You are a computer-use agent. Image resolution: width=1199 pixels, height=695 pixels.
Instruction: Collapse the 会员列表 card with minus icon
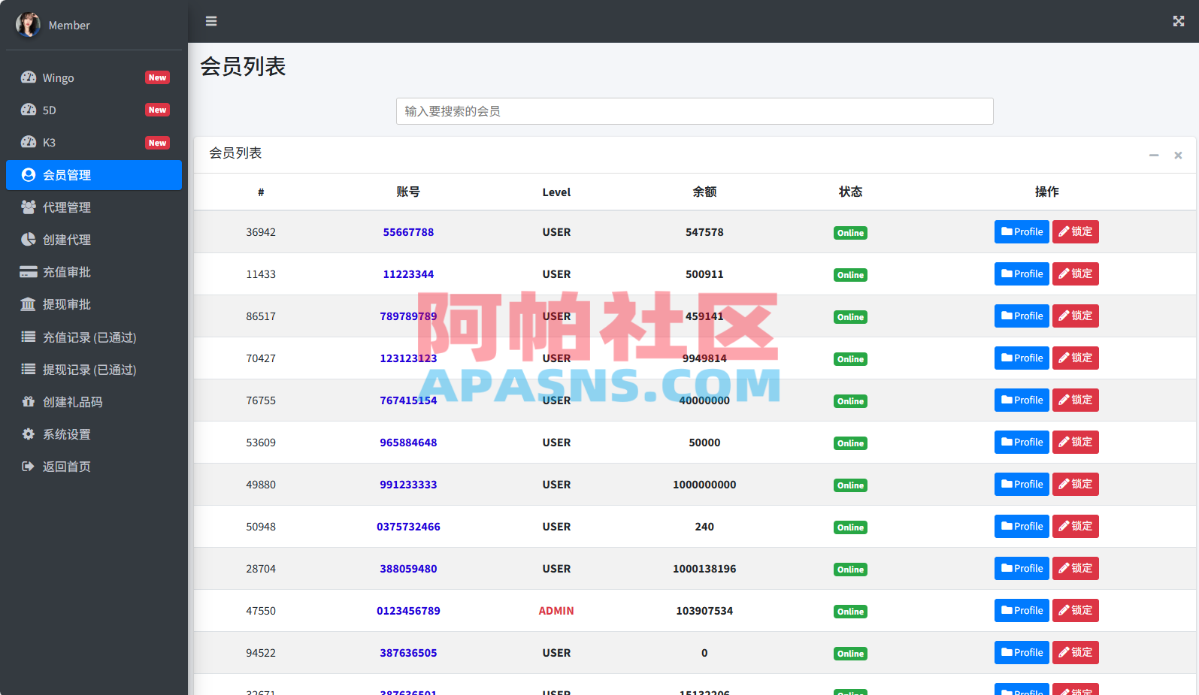coord(1153,155)
